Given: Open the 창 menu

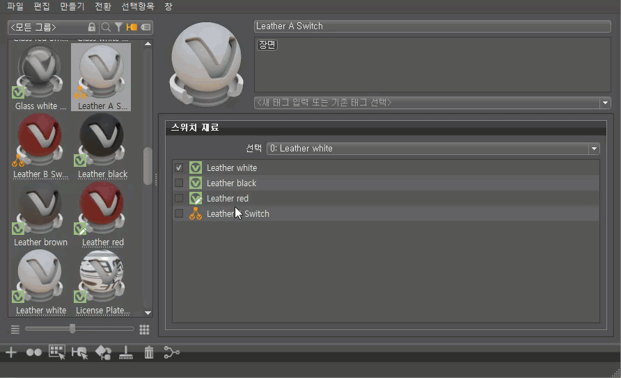Looking at the screenshot, I should (x=168, y=6).
